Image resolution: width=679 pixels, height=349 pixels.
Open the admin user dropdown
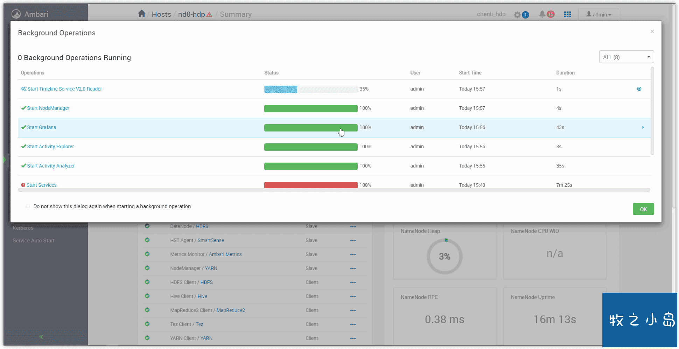[x=598, y=14]
